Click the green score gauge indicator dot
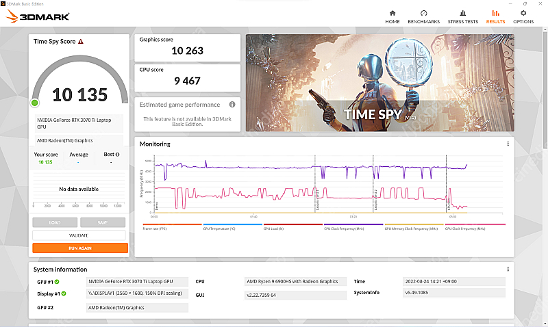Screen dimensions: 548x327 tap(35, 103)
